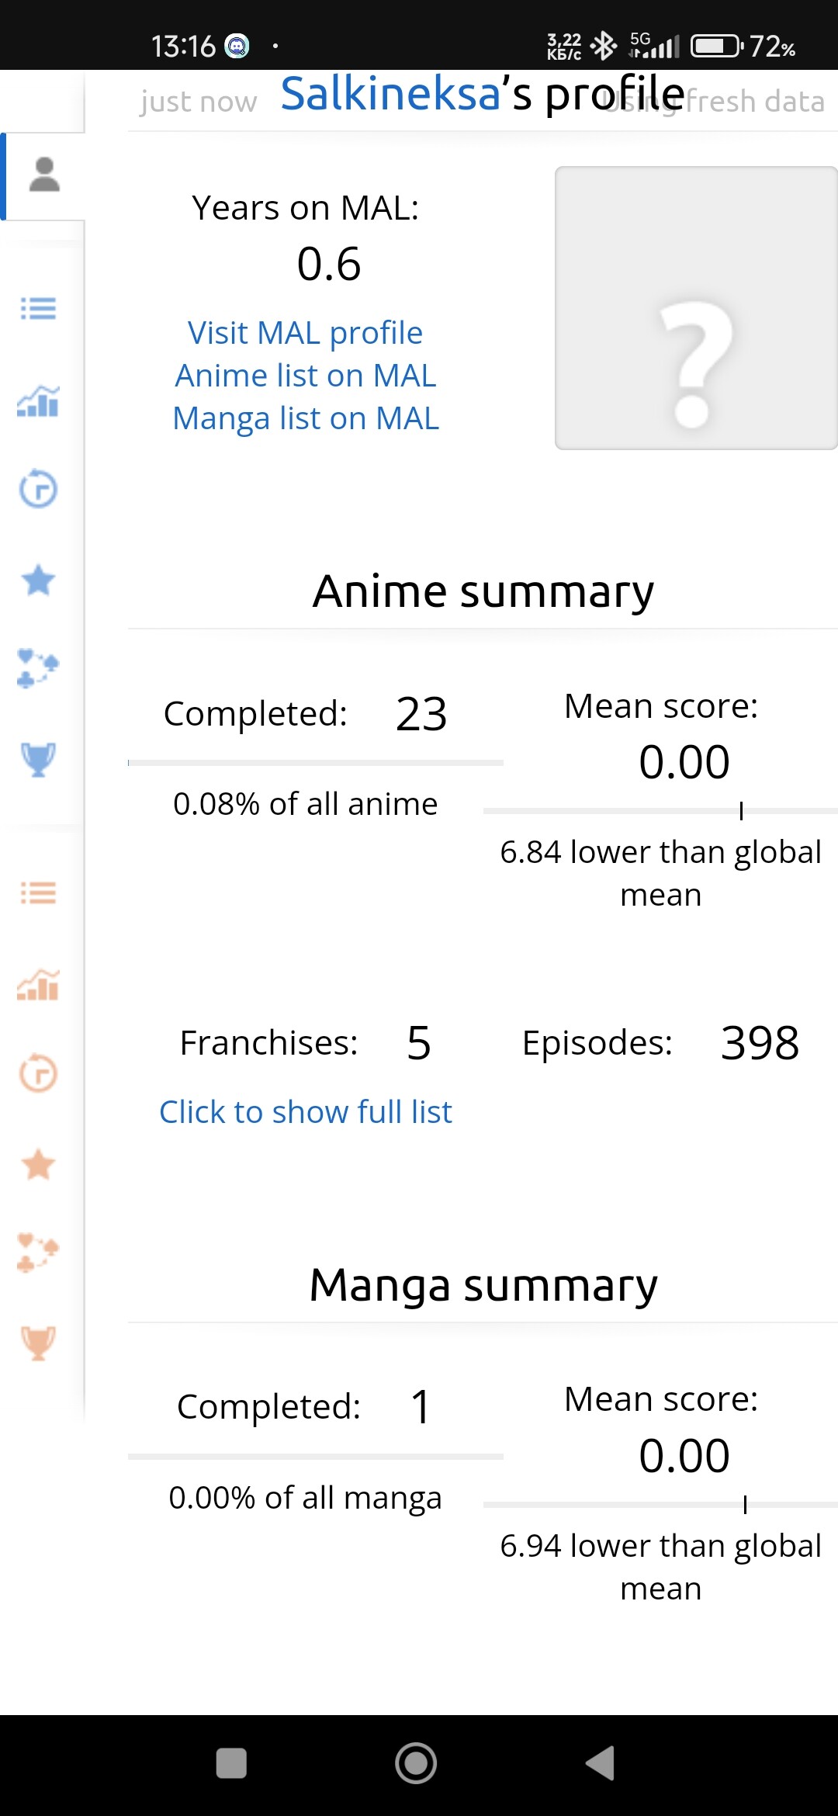Open the orange manga favorites star icon

pos(38,1165)
